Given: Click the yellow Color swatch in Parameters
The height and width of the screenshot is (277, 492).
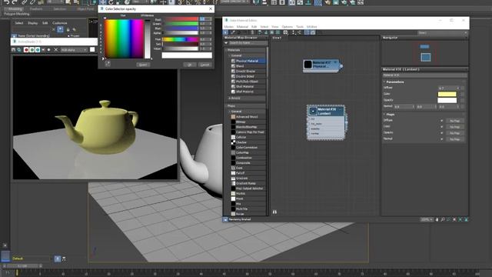Looking at the screenshot, I should coord(447,94).
